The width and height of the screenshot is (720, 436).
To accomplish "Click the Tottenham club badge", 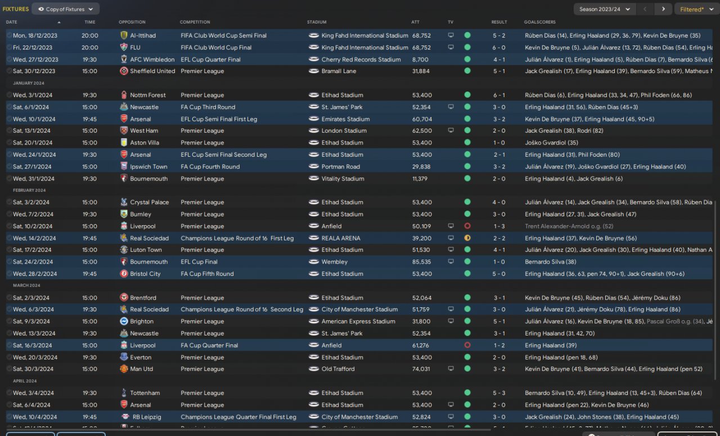I will tap(124, 393).
